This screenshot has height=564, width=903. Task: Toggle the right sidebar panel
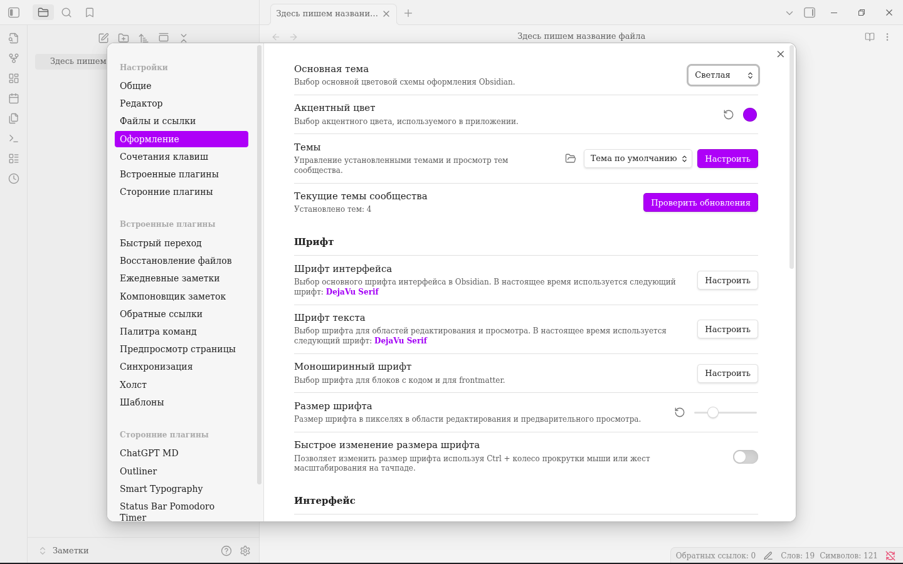(810, 13)
